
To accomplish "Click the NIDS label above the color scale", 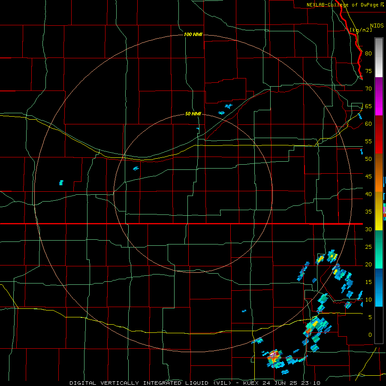I will (x=377, y=25).
